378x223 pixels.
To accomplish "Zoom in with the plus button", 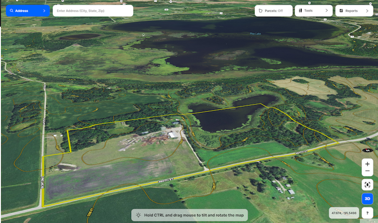I will (x=367, y=164).
